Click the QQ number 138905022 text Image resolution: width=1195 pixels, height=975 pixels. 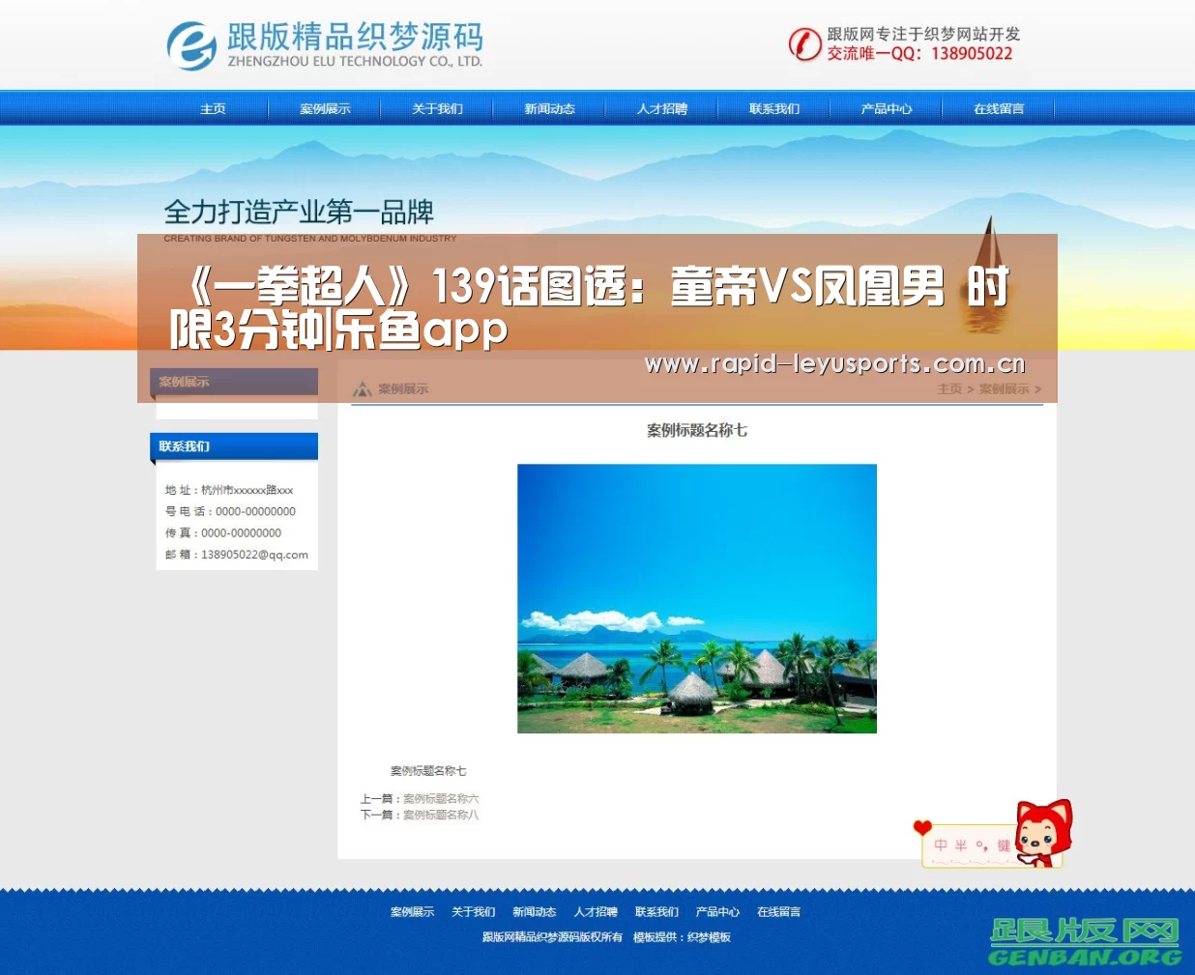[972, 54]
